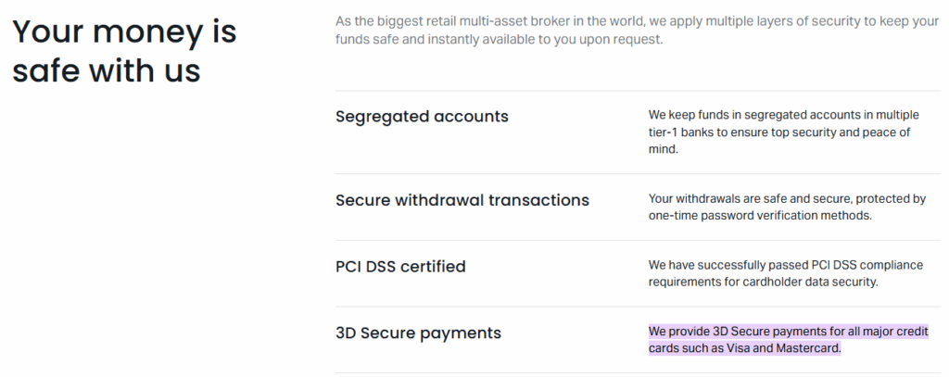This screenshot has height=377, width=949.
Task: Click the word "Mastercard" in highlighted text
Action: point(810,348)
